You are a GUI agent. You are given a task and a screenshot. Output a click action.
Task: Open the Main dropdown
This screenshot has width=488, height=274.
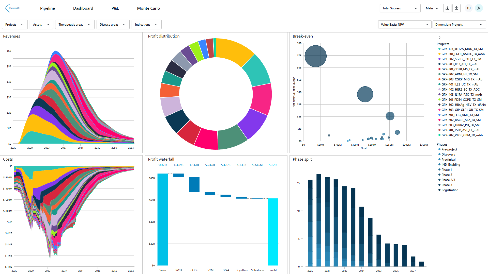pyautogui.click(x=432, y=8)
